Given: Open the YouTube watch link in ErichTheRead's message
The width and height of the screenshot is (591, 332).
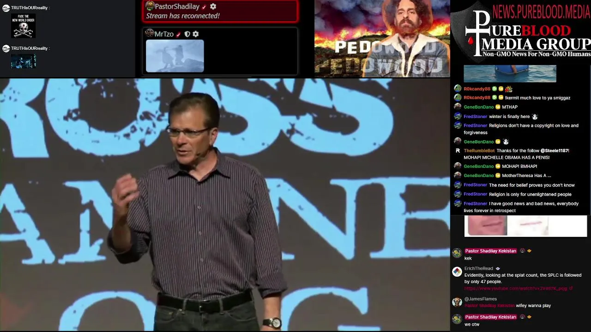Looking at the screenshot, I should click(516, 288).
